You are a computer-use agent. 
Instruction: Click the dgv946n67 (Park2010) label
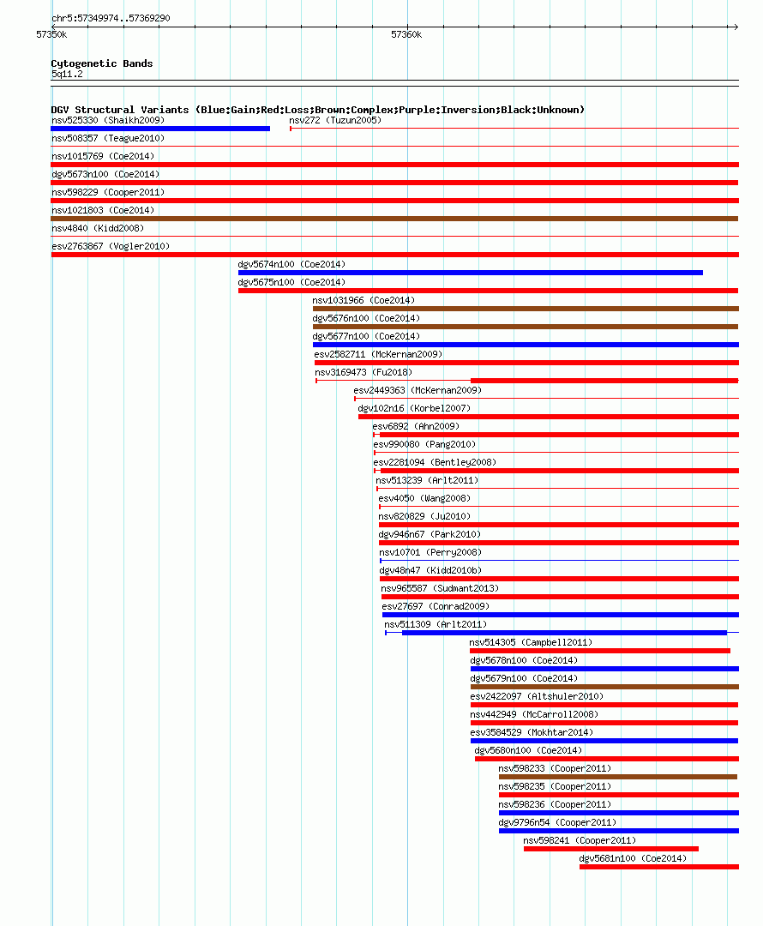coord(430,534)
